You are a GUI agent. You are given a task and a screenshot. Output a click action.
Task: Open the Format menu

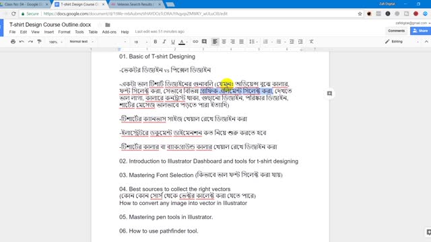pos(64,32)
